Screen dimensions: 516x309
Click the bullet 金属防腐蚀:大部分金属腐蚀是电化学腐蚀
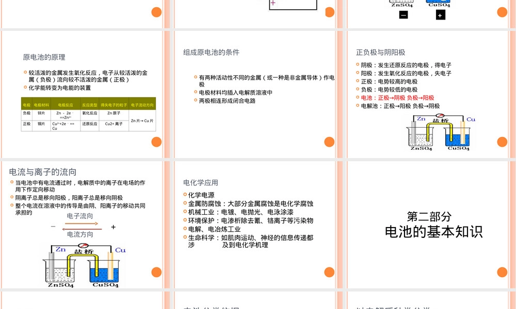(x=250, y=203)
